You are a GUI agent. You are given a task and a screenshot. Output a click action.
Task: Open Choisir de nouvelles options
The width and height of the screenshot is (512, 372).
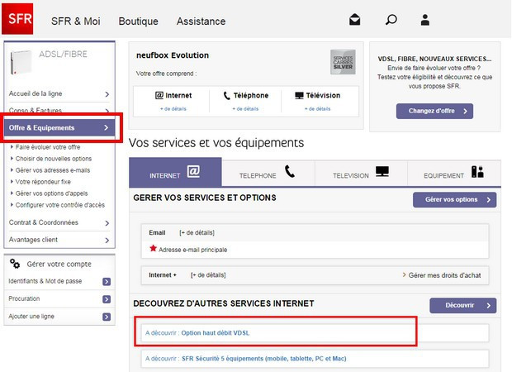(x=54, y=159)
